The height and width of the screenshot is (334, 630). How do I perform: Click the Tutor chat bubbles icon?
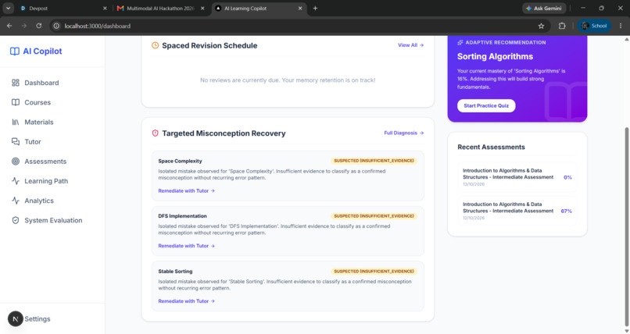coord(16,141)
